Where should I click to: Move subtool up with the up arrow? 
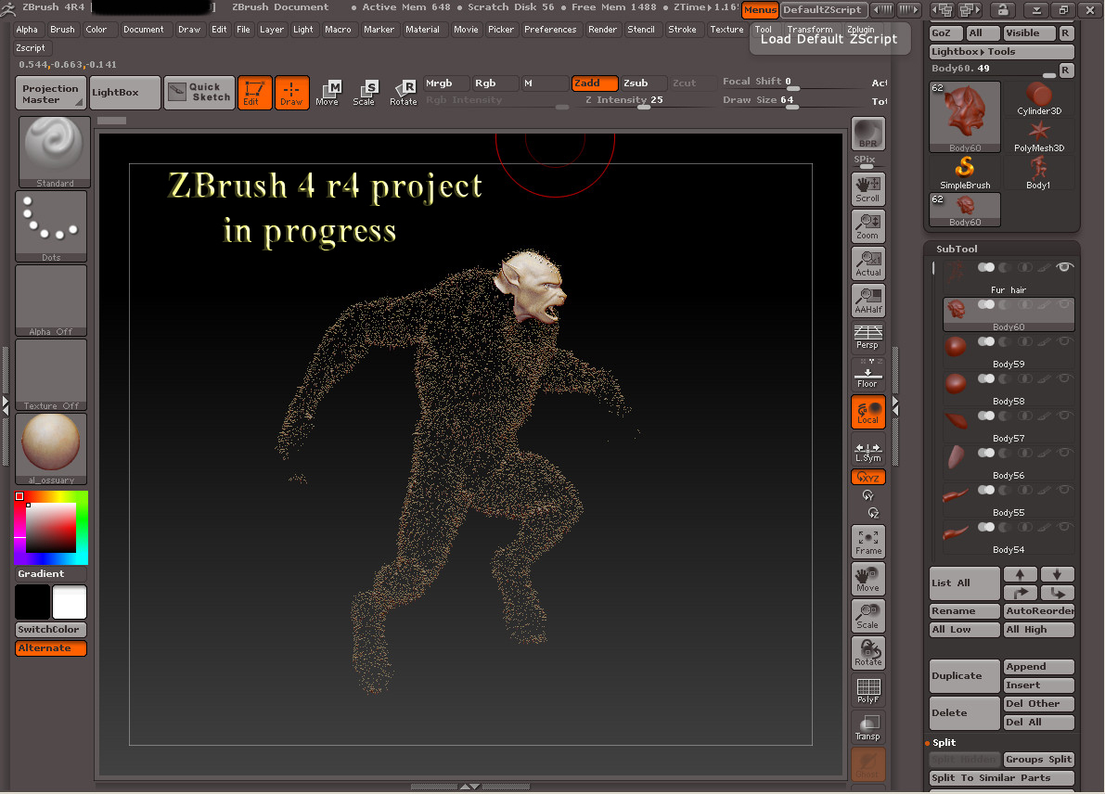click(1021, 574)
